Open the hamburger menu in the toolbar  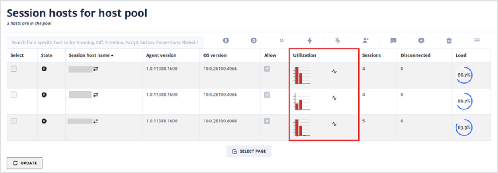click(x=477, y=40)
